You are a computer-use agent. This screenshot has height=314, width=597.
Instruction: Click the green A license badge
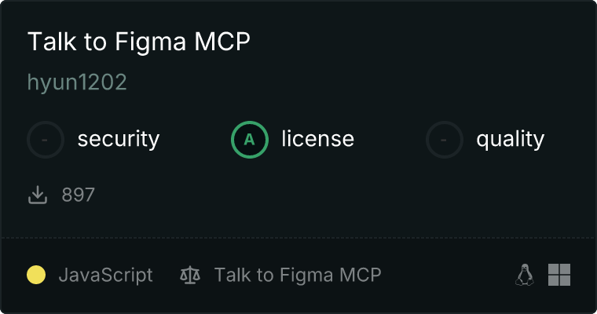point(250,140)
